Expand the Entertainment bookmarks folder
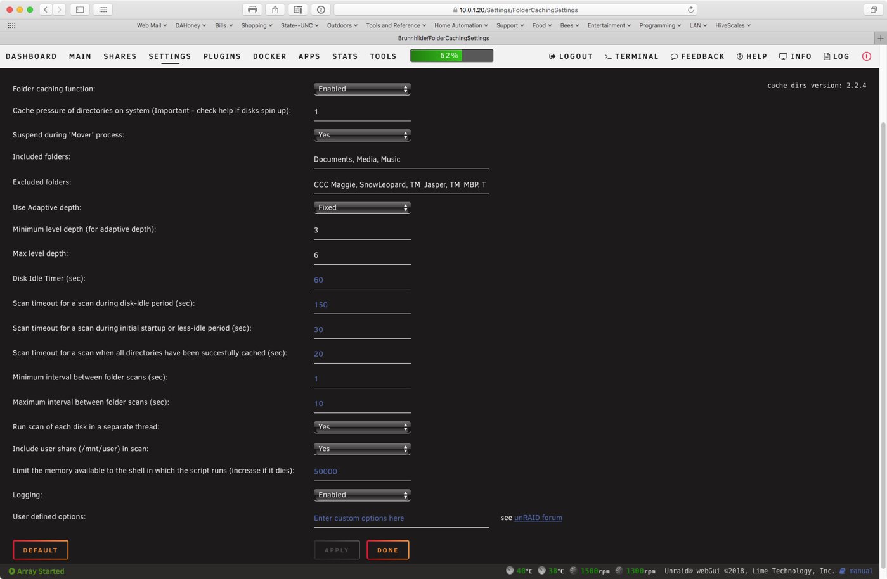This screenshot has width=887, height=579. coord(609,25)
